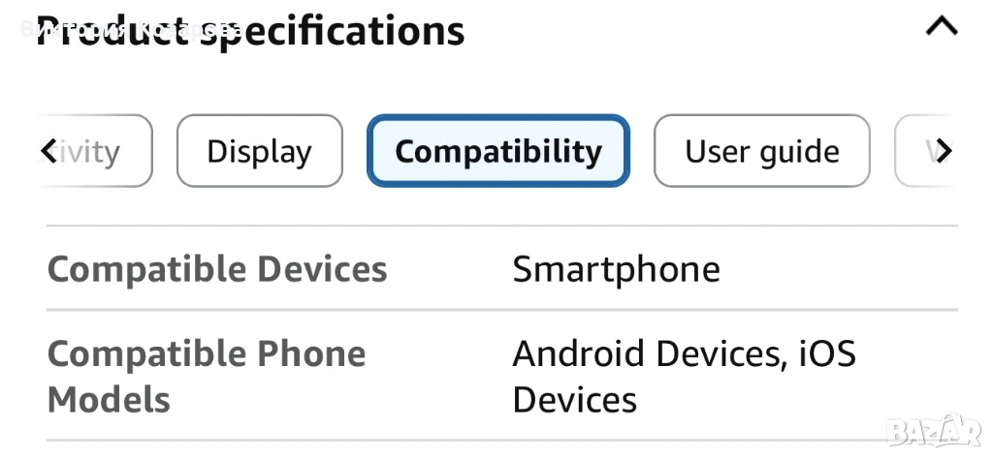
Task: Click the divider line under the Smartphone row
Action: pos(501,311)
